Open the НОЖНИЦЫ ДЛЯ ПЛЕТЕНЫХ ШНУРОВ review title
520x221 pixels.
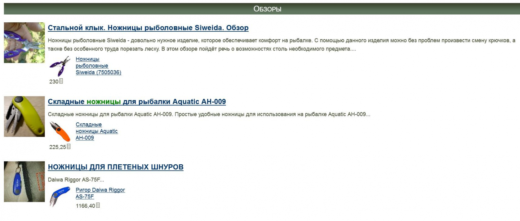point(116,167)
